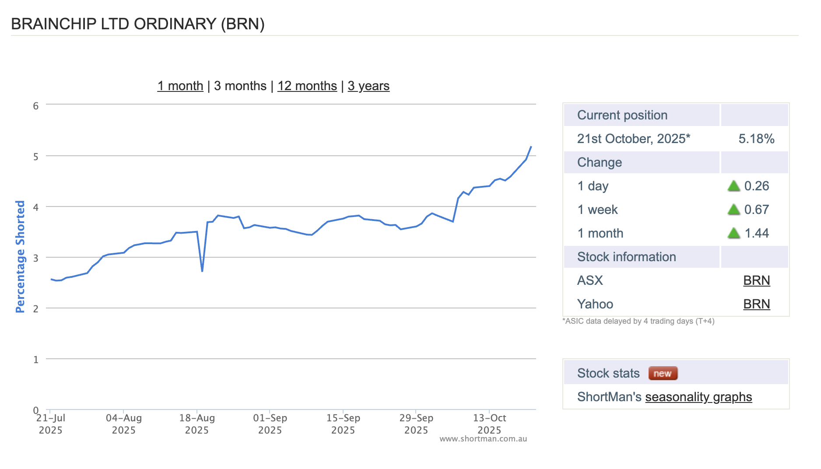Click the green up arrow beside 1 month change
This screenshot has width=821, height=469.
pos(733,234)
